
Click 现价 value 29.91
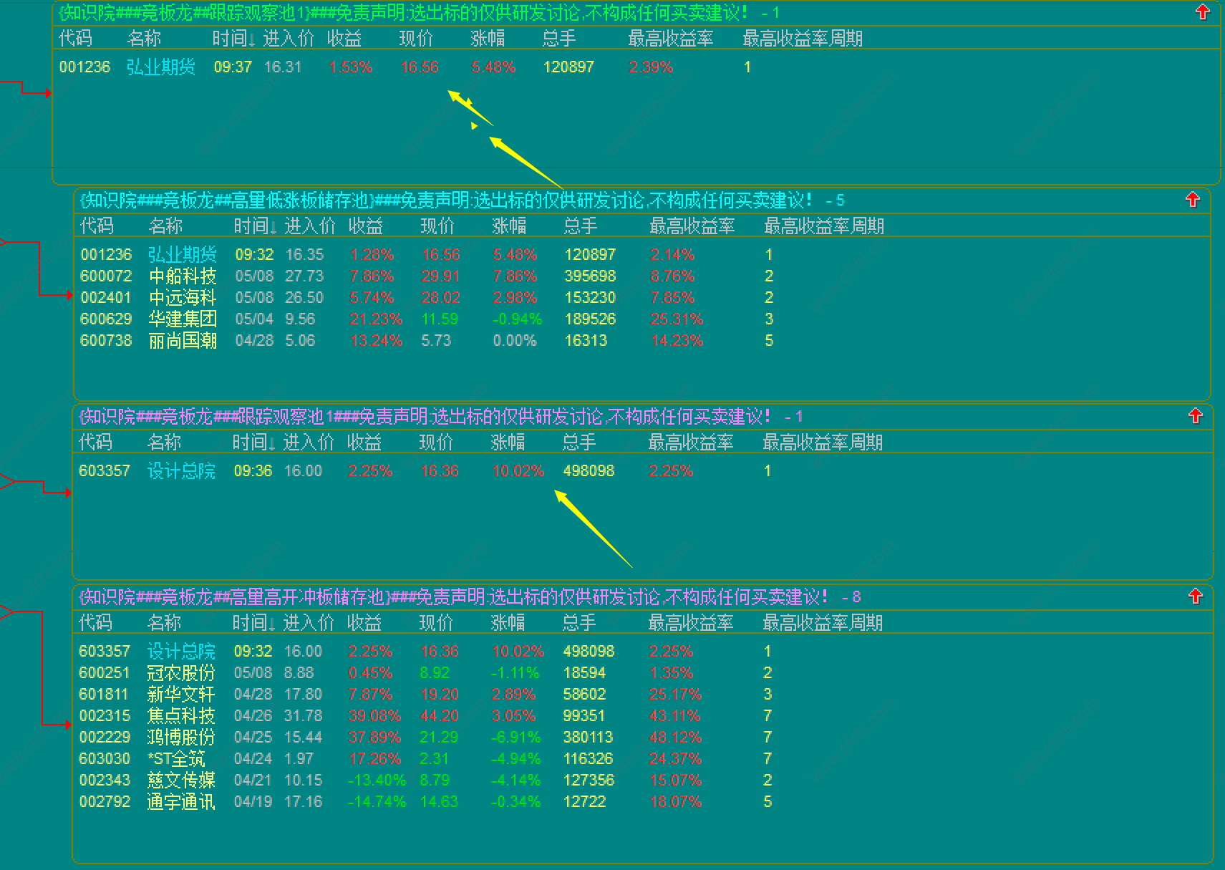440,276
